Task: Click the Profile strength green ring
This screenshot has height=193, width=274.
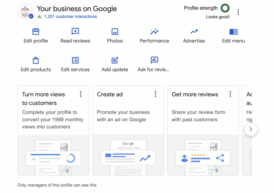Action: (225, 8)
